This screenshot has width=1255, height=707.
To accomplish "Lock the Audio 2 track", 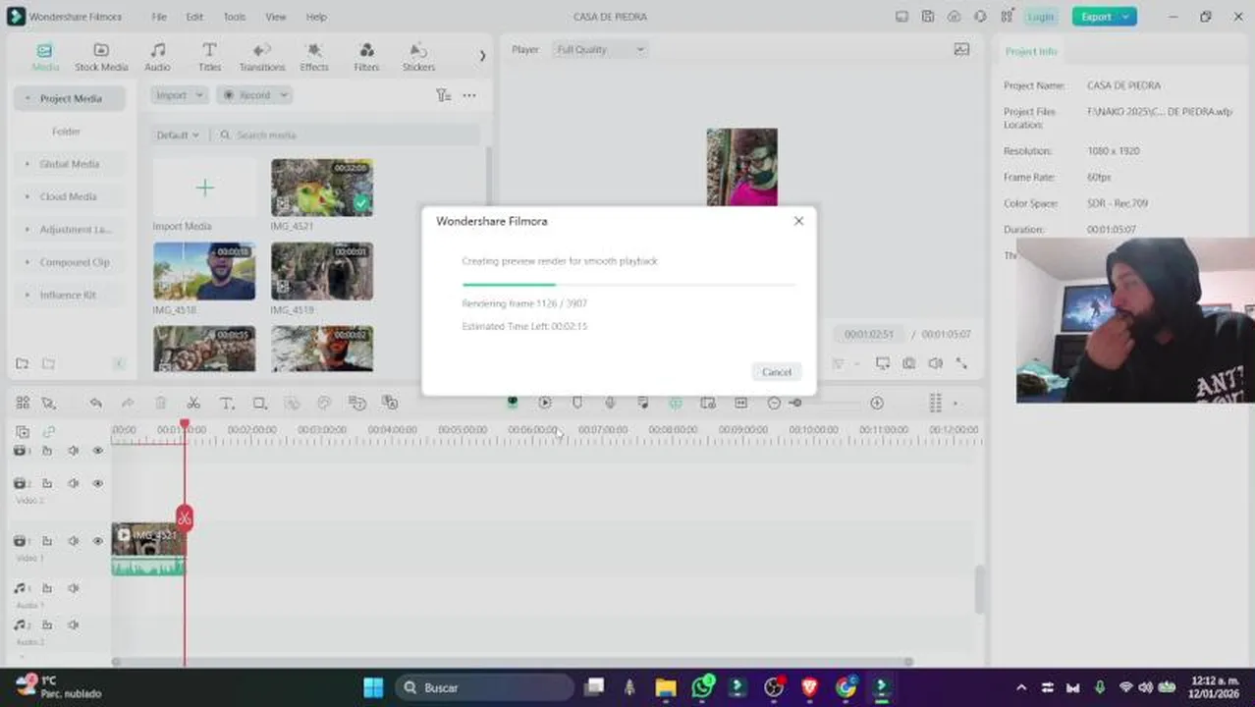I will [x=46, y=625].
